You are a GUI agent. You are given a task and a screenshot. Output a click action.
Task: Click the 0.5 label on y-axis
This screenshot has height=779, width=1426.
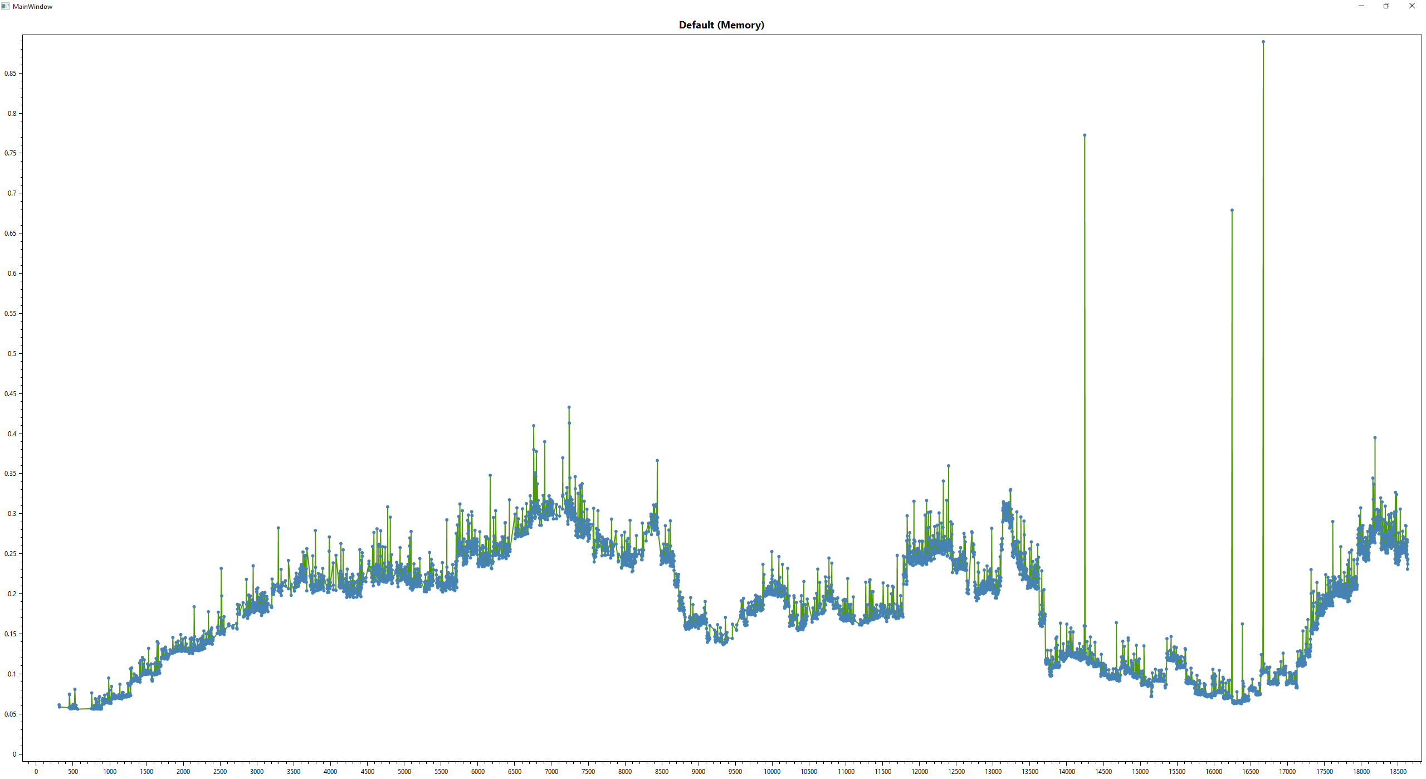(12, 354)
